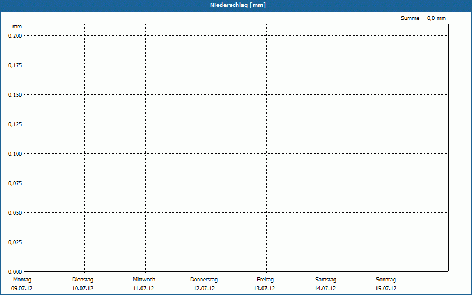Screen dimensions: 472x295
Task: Click the date 10.07.12
Action: click(x=83, y=289)
